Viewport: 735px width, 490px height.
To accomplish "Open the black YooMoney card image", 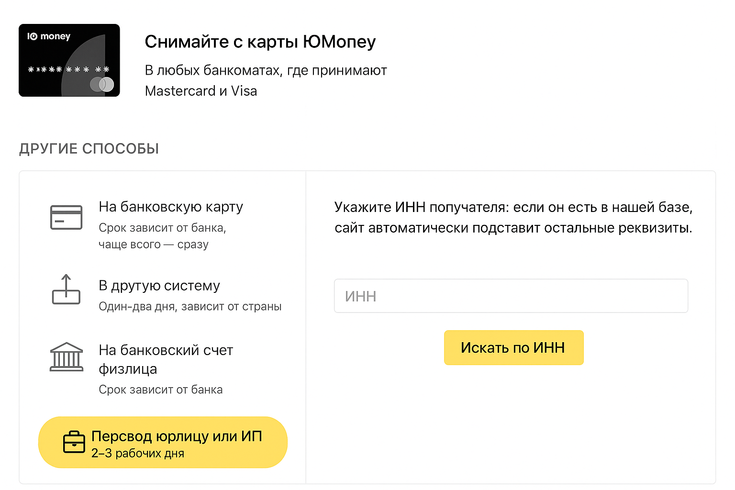I will point(69,60).
